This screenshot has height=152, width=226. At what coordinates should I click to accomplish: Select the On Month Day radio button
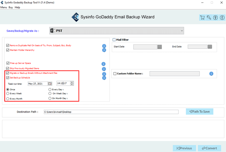click(x=50, y=98)
